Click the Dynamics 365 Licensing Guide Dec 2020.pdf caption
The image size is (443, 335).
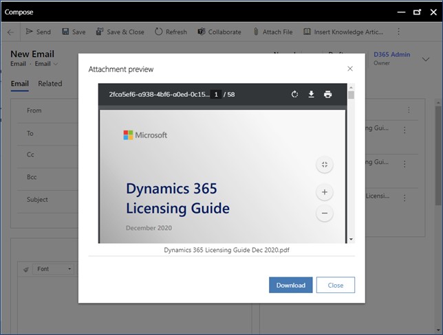point(226,250)
